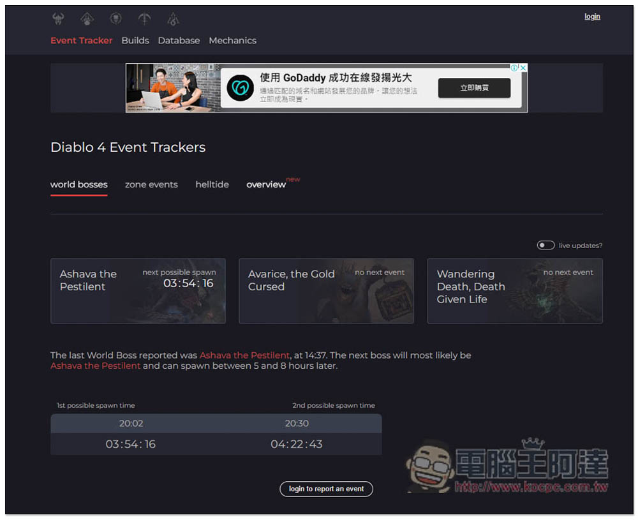This screenshot has height=520, width=638.
Task: Click the Ashava the Pestilent link before 'and can spawn'
Action: pyautogui.click(x=95, y=366)
